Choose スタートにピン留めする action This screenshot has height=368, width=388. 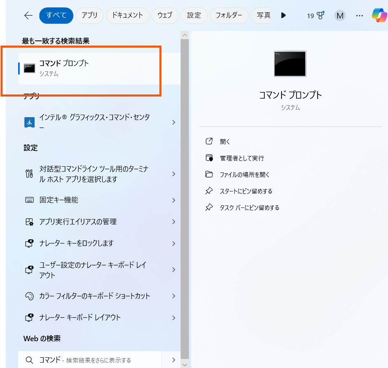pyautogui.click(x=246, y=191)
